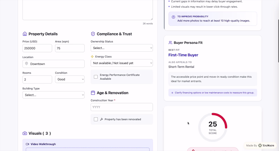The image size is (279, 151).
Task: Open the Building Type select menu
Action: point(53,95)
